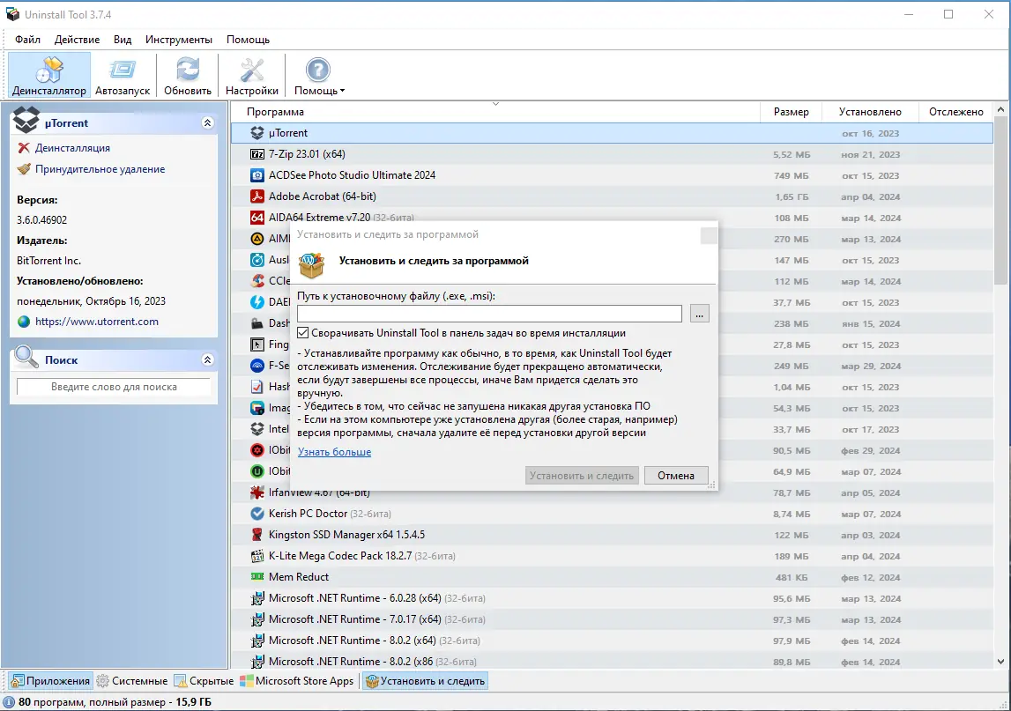
Task: Uncheck Сворачивать Uninstall Tool в панель задач
Action: click(303, 333)
